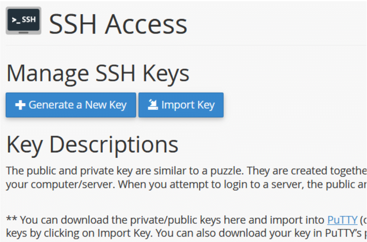This screenshot has height=242, width=367.
Task: Click the double asterisk before 'You can download'
Action: coord(11,220)
